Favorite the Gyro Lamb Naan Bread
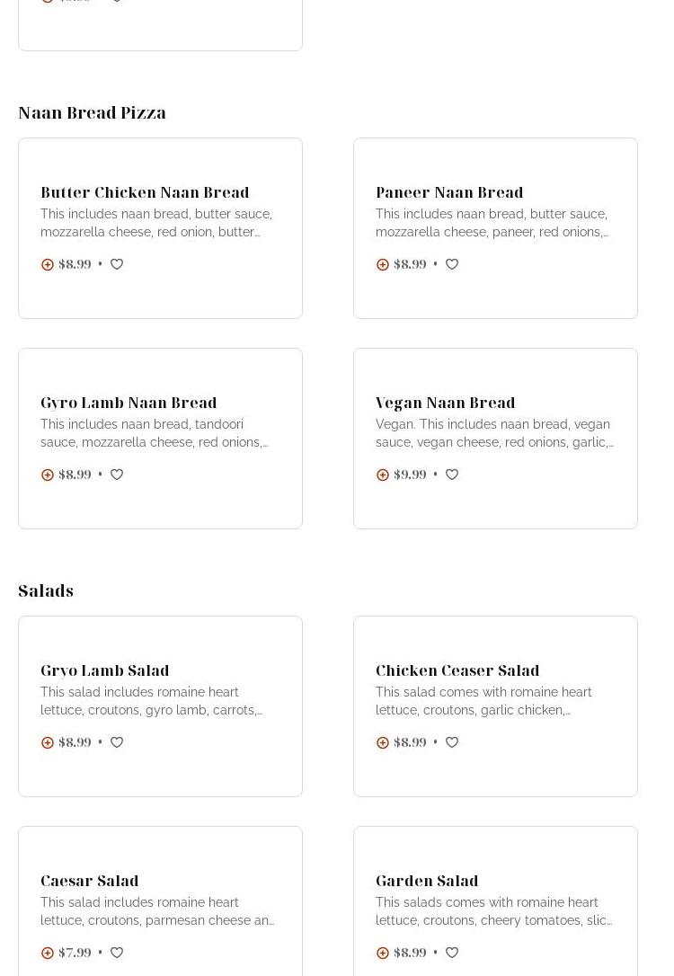Screen dimensions: 674x976 pyautogui.click(x=117, y=475)
